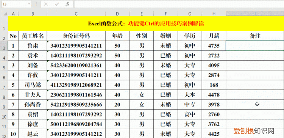Click the Name Box showing I3
The width and height of the screenshot is (284, 138).
(16, 4)
